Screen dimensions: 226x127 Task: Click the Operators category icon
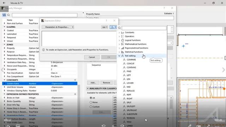point(123,36)
